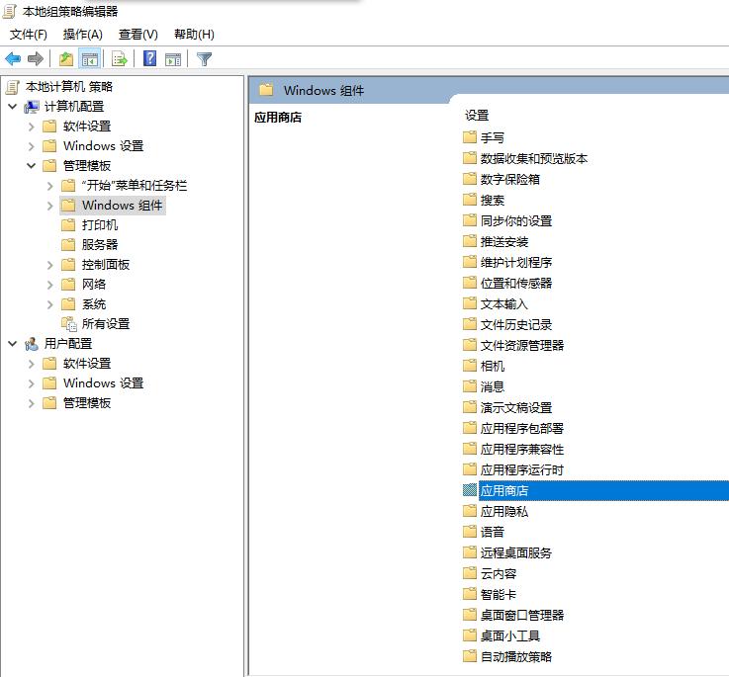729x677 pixels.
Task: Click the 相机 folder icon
Action: click(470, 366)
